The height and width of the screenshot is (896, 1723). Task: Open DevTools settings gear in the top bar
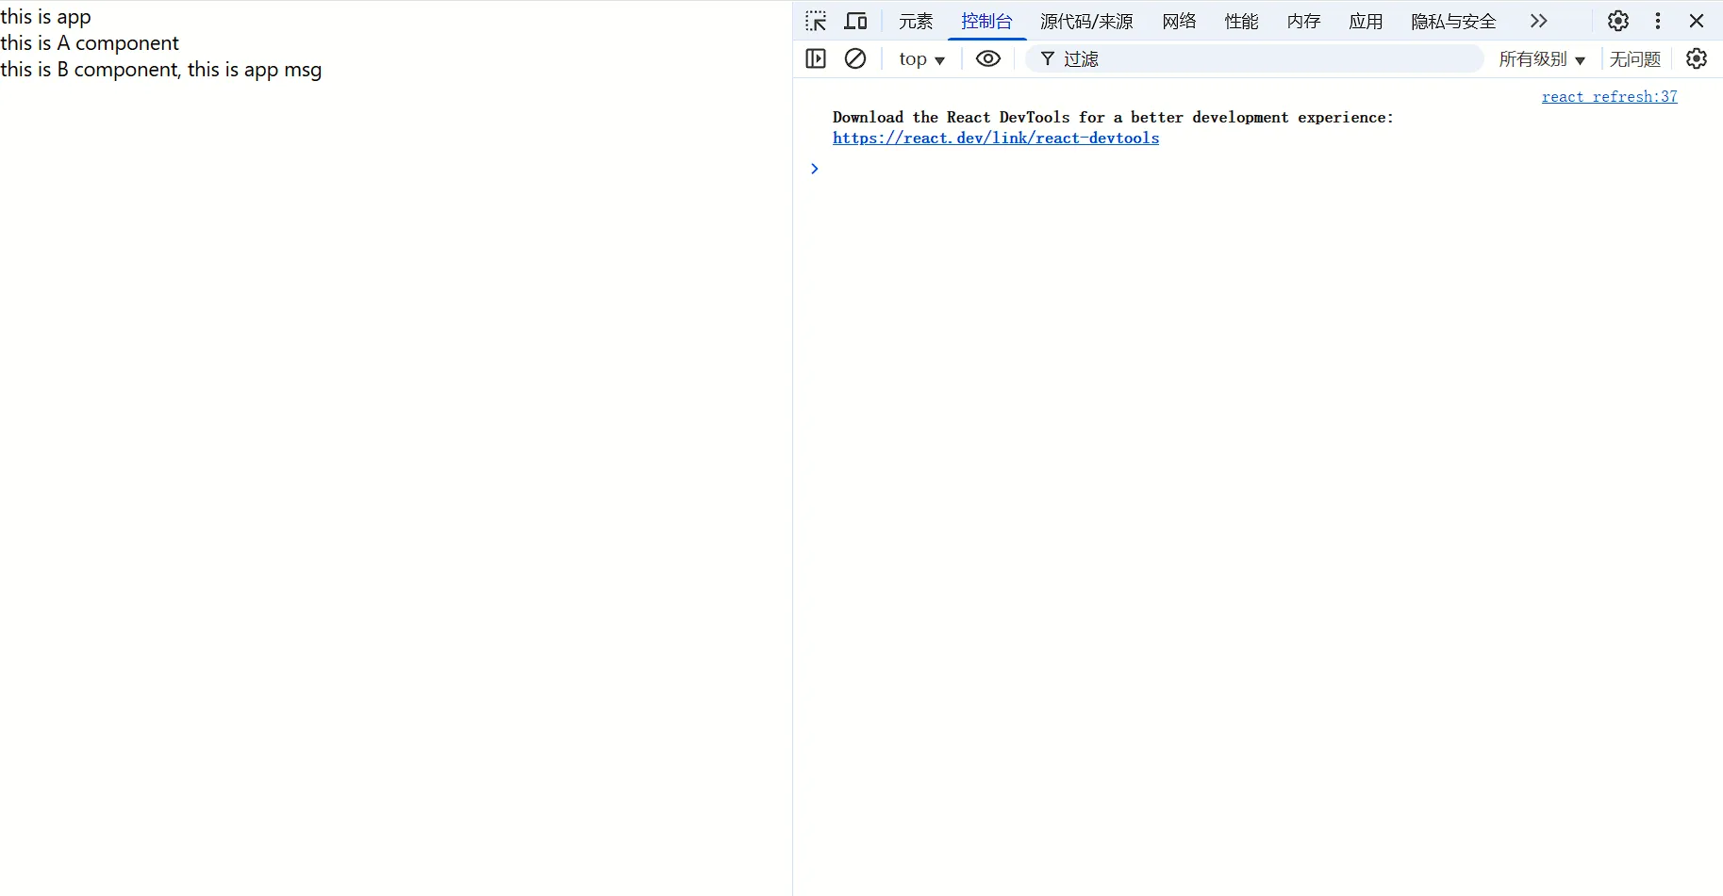point(1617,21)
